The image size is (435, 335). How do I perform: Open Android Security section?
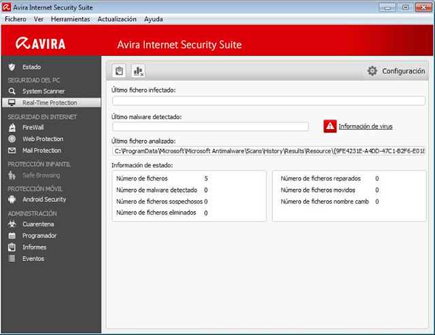pyautogui.click(x=44, y=199)
